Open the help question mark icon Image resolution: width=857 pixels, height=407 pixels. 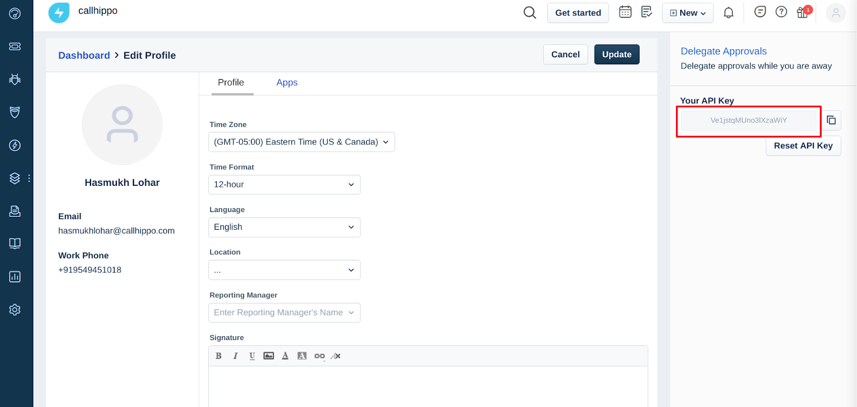tap(781, 12)
